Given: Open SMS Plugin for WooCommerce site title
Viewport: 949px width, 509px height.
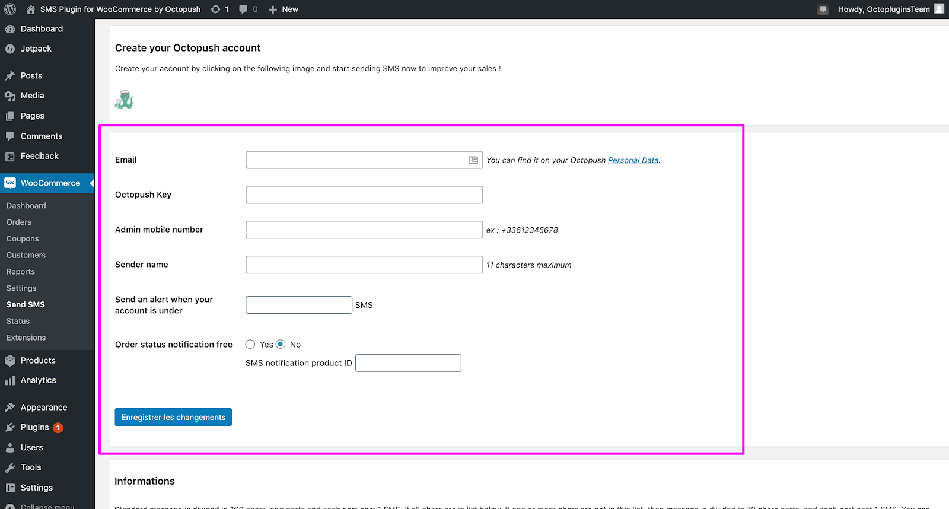Looking at the screenshot, I should [x=120, y=9].
